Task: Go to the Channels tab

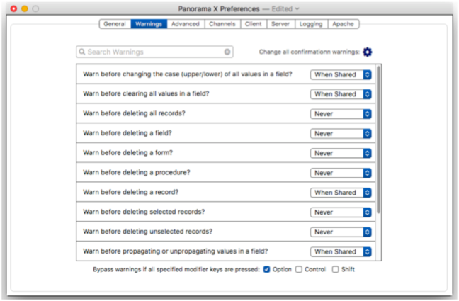Action: [222, 24]
